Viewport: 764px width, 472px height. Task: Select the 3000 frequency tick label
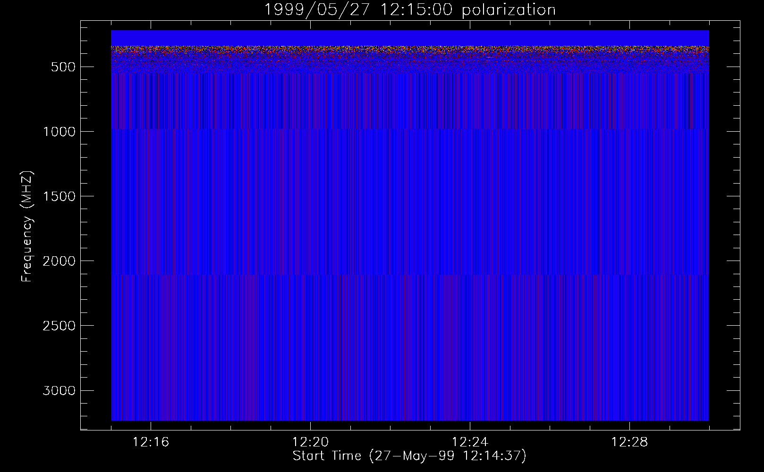[59, 391]
